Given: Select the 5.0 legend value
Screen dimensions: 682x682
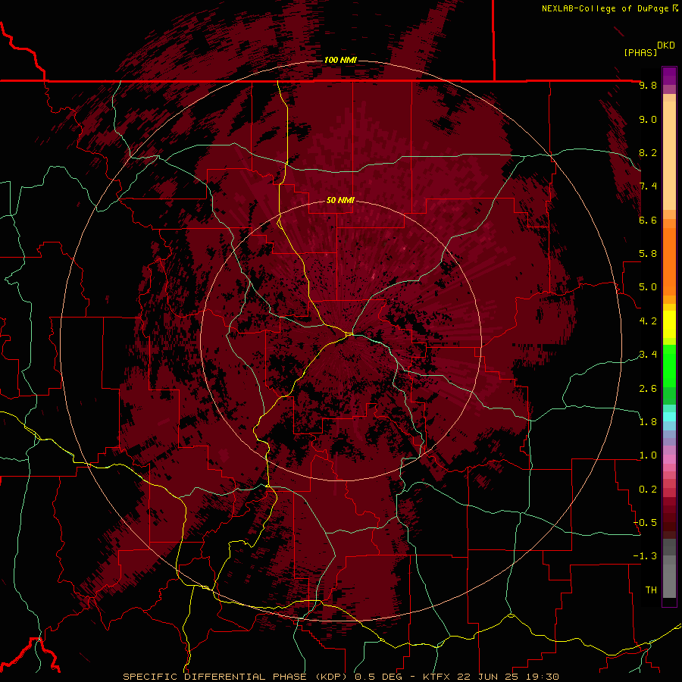Looking at the screenshot, I should click(x=648, y=287).
